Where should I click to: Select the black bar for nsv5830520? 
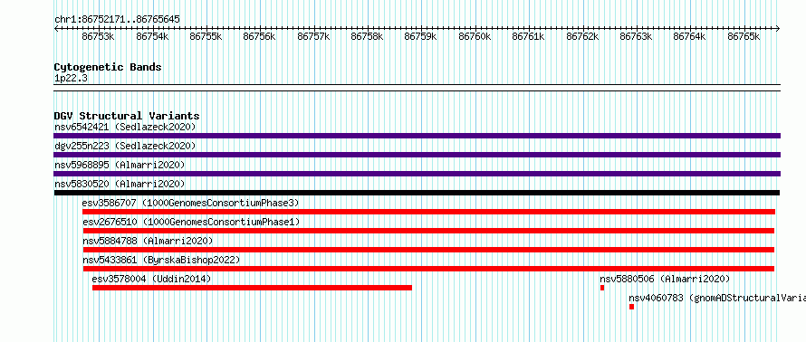click(417, 193)
